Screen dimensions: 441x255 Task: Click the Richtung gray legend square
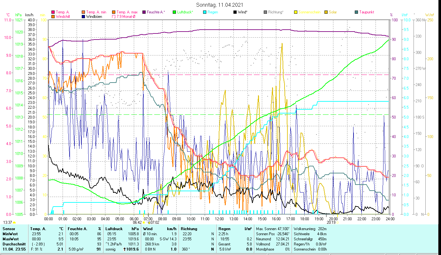(265, 12)
